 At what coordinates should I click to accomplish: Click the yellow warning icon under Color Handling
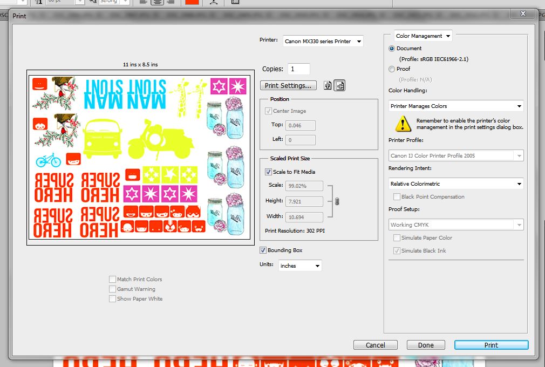click(x=403, y=124)
